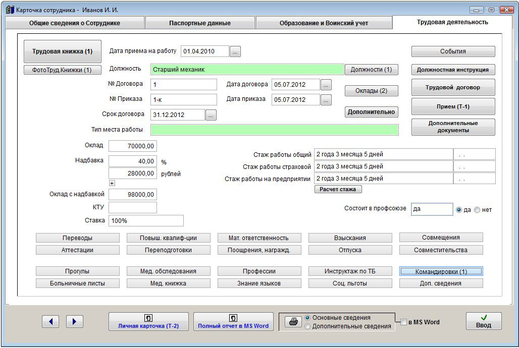Switch to Паспортные данные tab
Image resolution: width=519 pixels, height=348 pixels.
click(199, 23)
